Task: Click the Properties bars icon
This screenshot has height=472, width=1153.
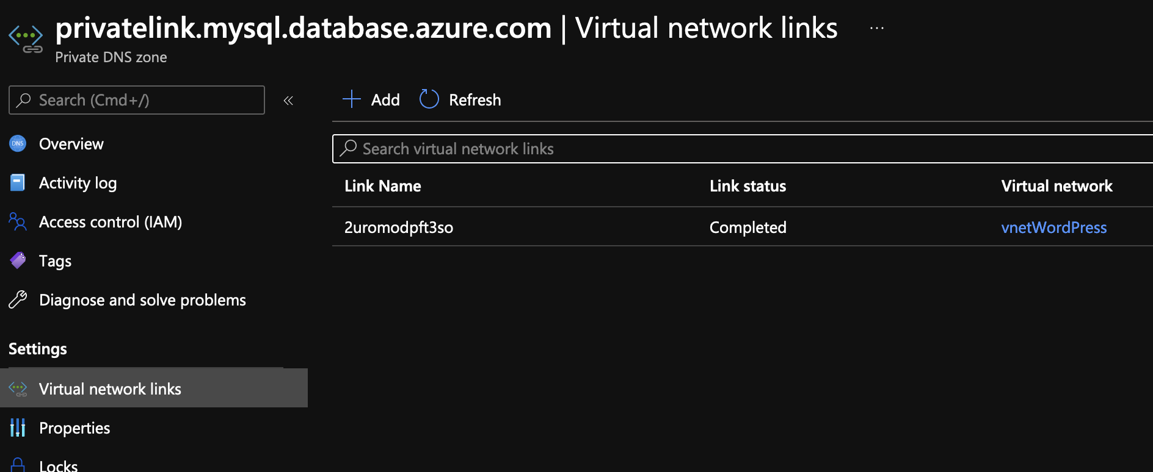Action: pos(18,427)
